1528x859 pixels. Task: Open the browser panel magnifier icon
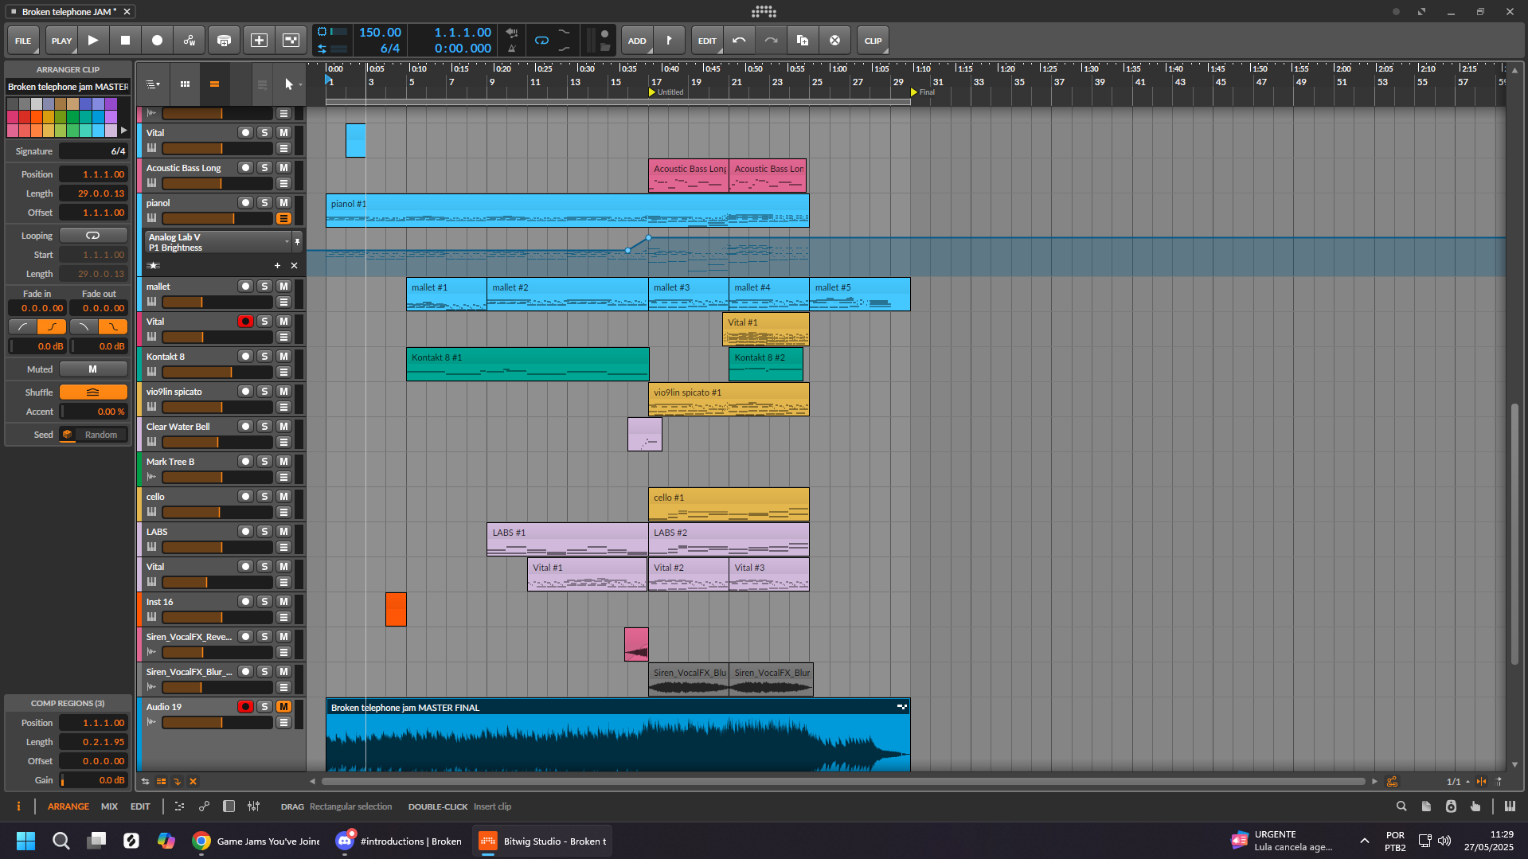pyautogui.click(x=1401, y=806)
